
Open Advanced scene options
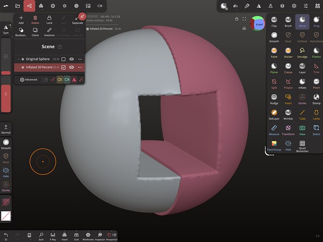[x=29, y=79]
